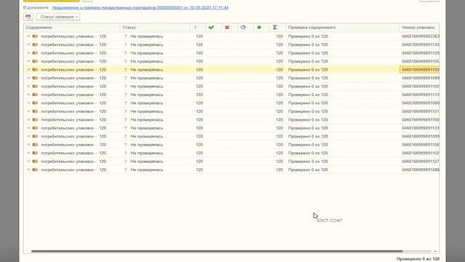
Task: Click status question icon in row 0460166999091105
Action: [126, 61]
